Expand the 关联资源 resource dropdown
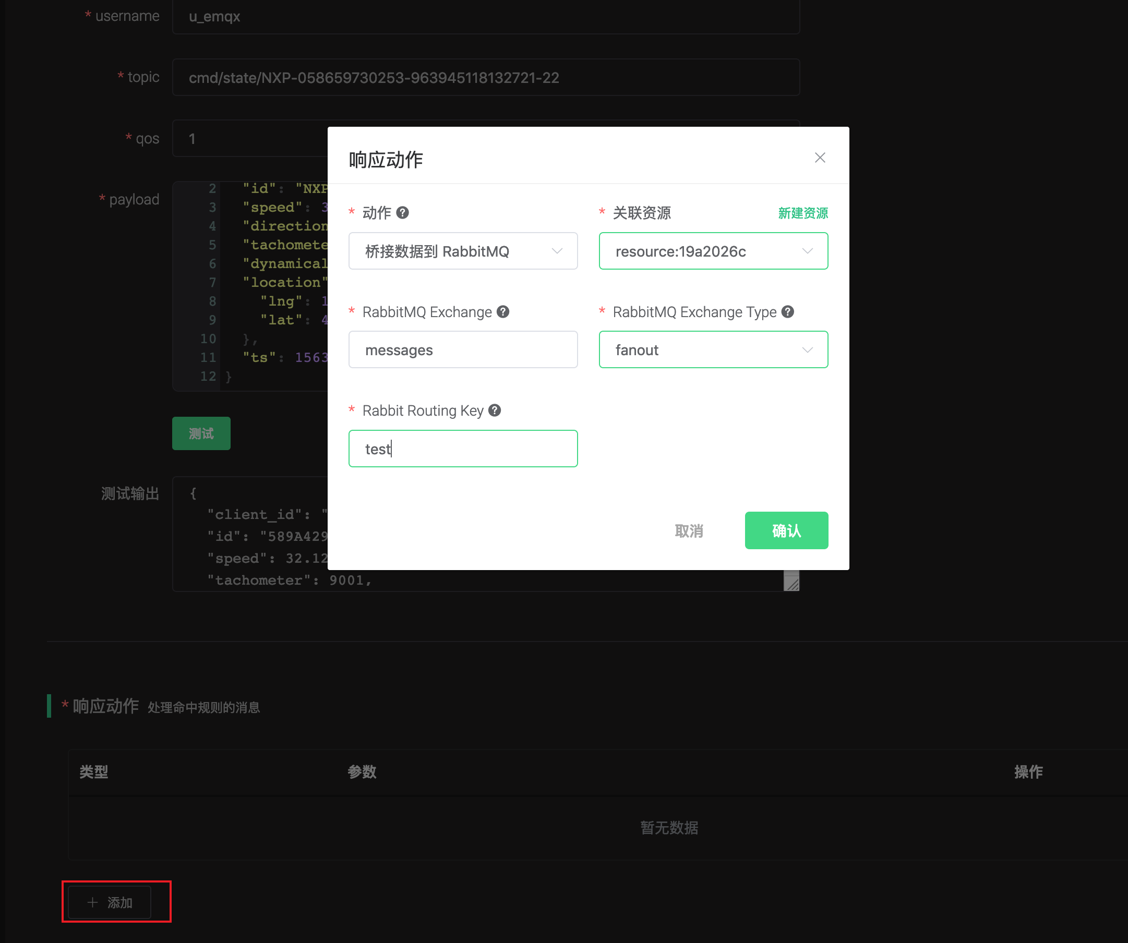This screenshot has width=1128, height=943. (713, 251)
